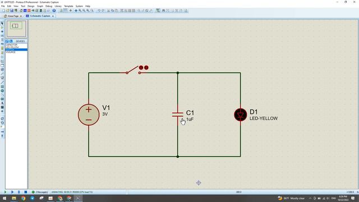
Task: Click the X-Mirror flip icon
Action: (x=2, y=132)
